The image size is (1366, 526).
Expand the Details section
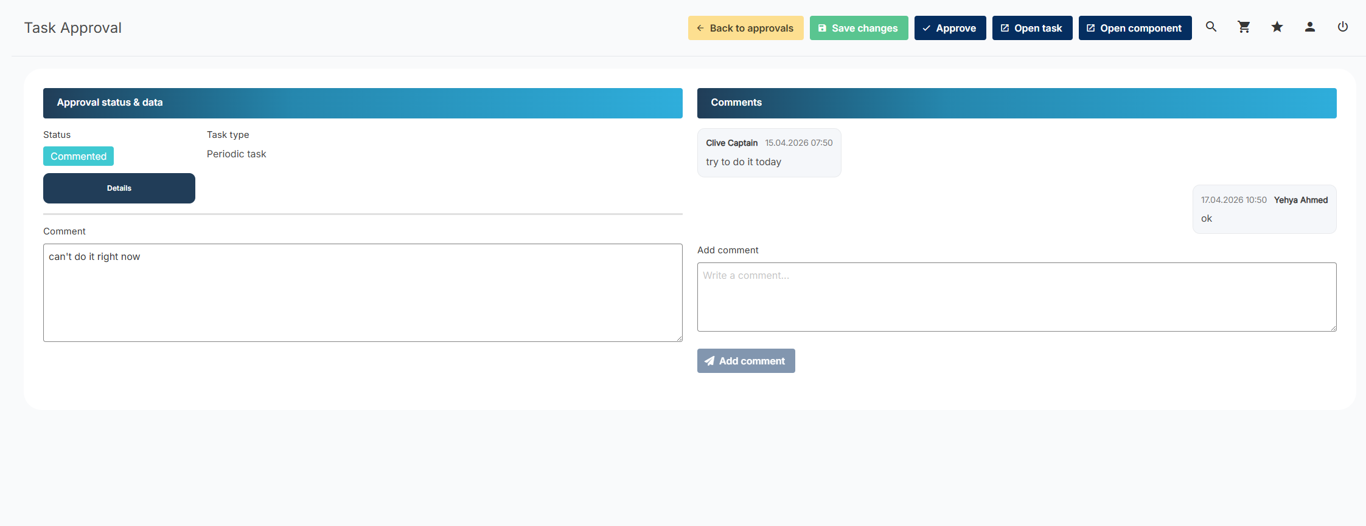[x=119, y=188]
